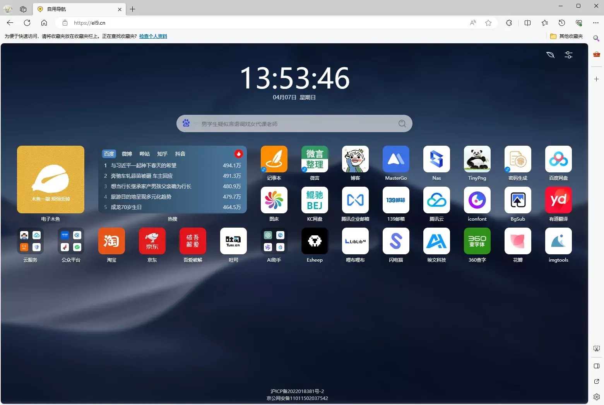Open the Nas shortcut icon
The width and height of the screenshot is (604, 405).
pos(436,159)
